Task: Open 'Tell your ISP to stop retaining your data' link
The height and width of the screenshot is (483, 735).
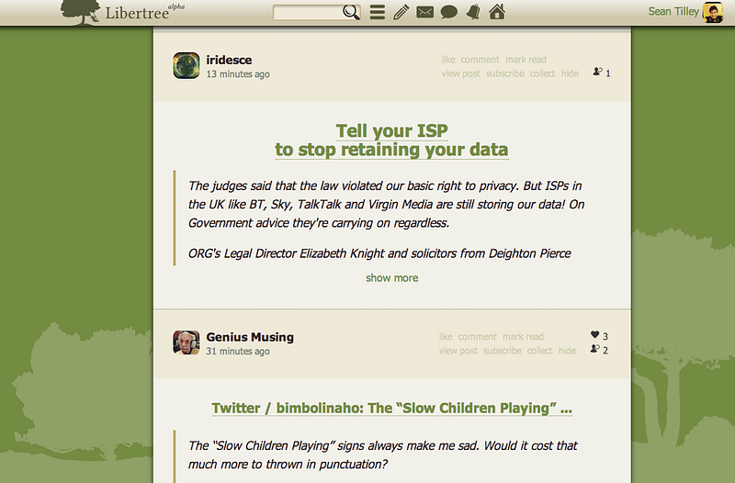Action: (391, 140)
